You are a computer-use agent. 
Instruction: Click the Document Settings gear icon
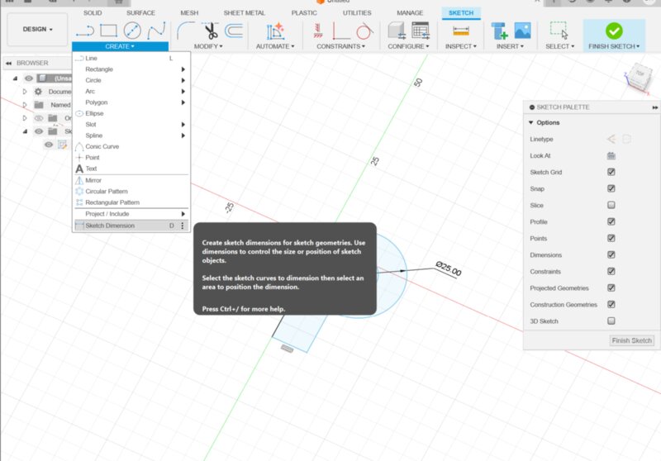point(38,92)
